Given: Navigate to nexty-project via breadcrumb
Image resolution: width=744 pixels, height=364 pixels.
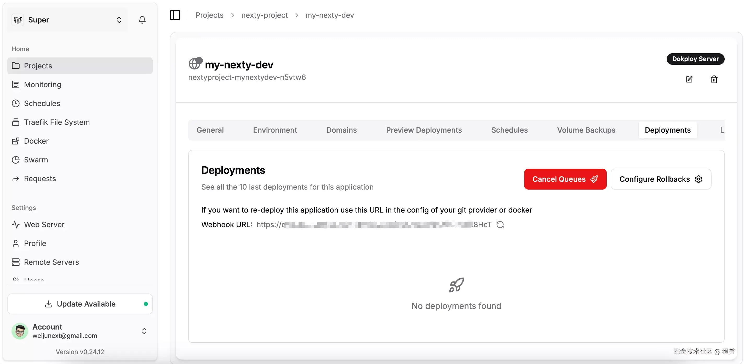Looking at the screenshot, I should click(264, 15).
